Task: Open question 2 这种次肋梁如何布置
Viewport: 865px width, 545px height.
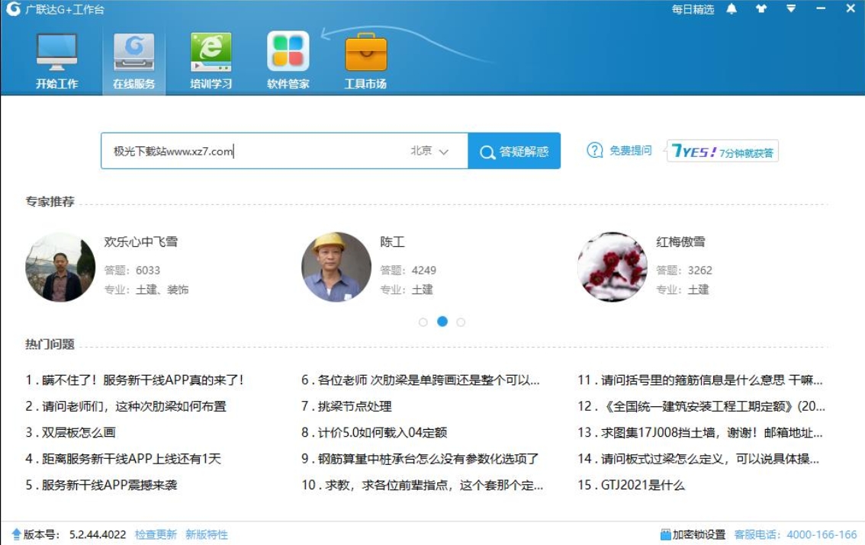Action: (126, 406)
